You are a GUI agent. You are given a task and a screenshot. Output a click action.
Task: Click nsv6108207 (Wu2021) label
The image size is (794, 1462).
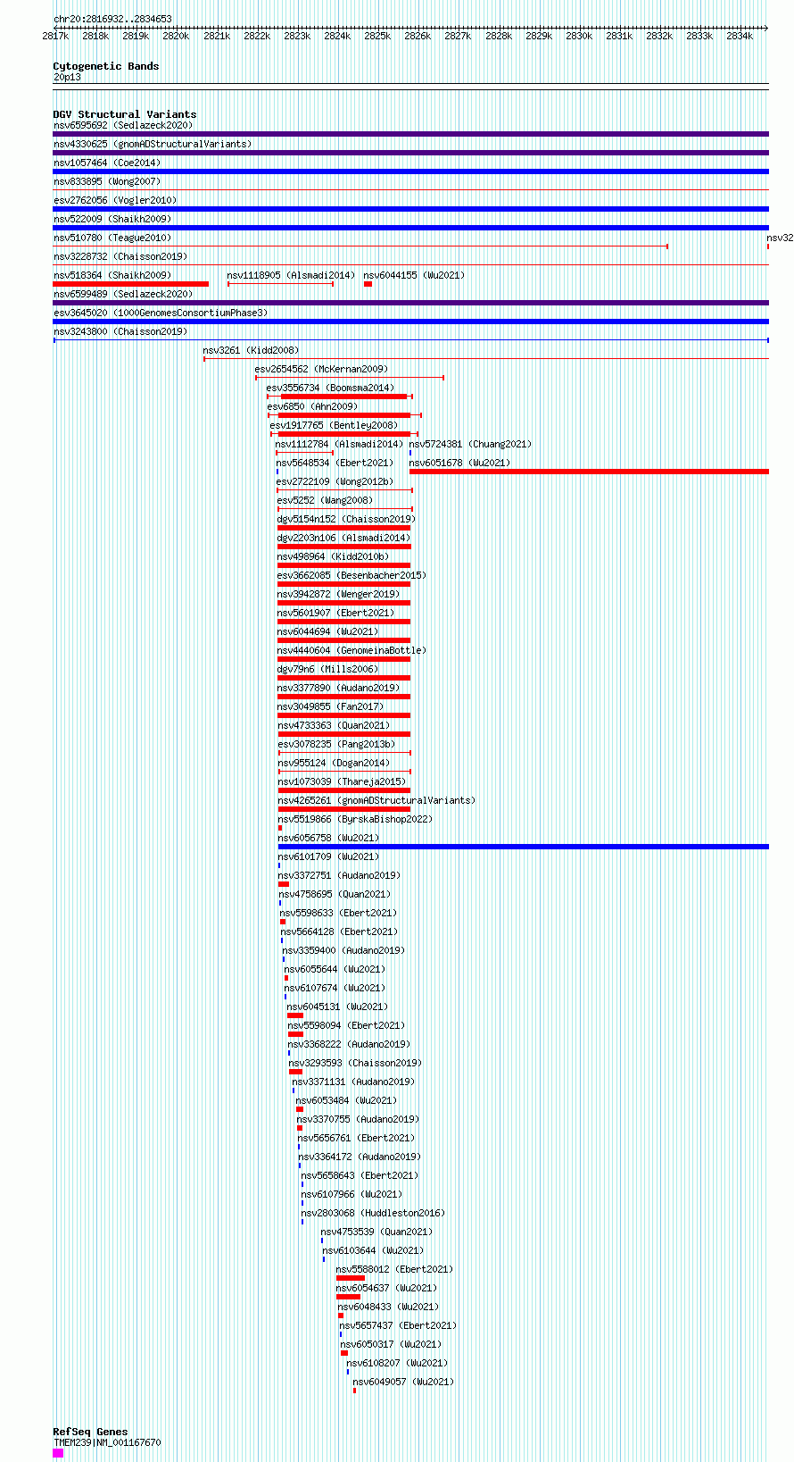click(x=398, y=1363)
